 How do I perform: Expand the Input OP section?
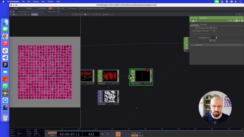point(199,45)
